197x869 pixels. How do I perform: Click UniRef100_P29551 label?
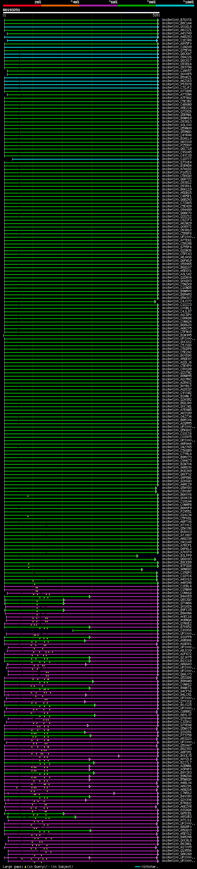[177, 512]
